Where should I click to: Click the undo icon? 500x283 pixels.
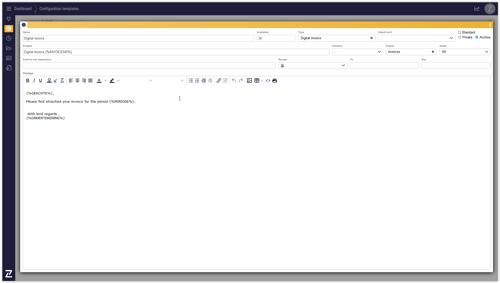234,80
